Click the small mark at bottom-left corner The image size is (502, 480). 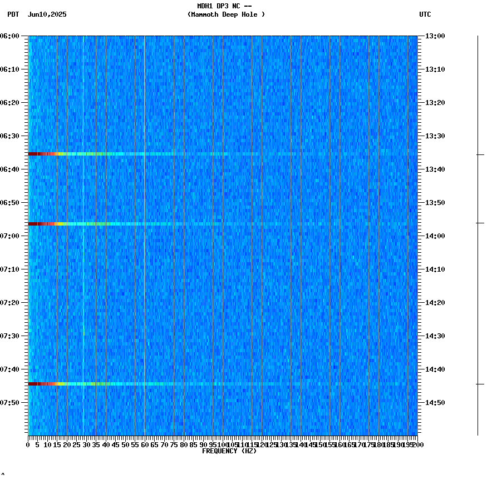point(3,474)
